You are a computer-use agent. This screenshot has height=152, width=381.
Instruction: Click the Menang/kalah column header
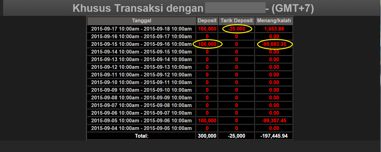(x=274, y=21)
